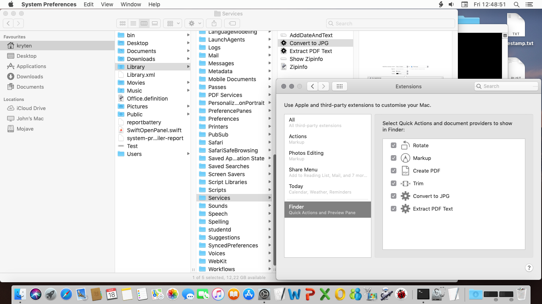This screenshot has width=542, height=304.
Task: Expand the Downloads folder arrow
Action: [188, 59]
